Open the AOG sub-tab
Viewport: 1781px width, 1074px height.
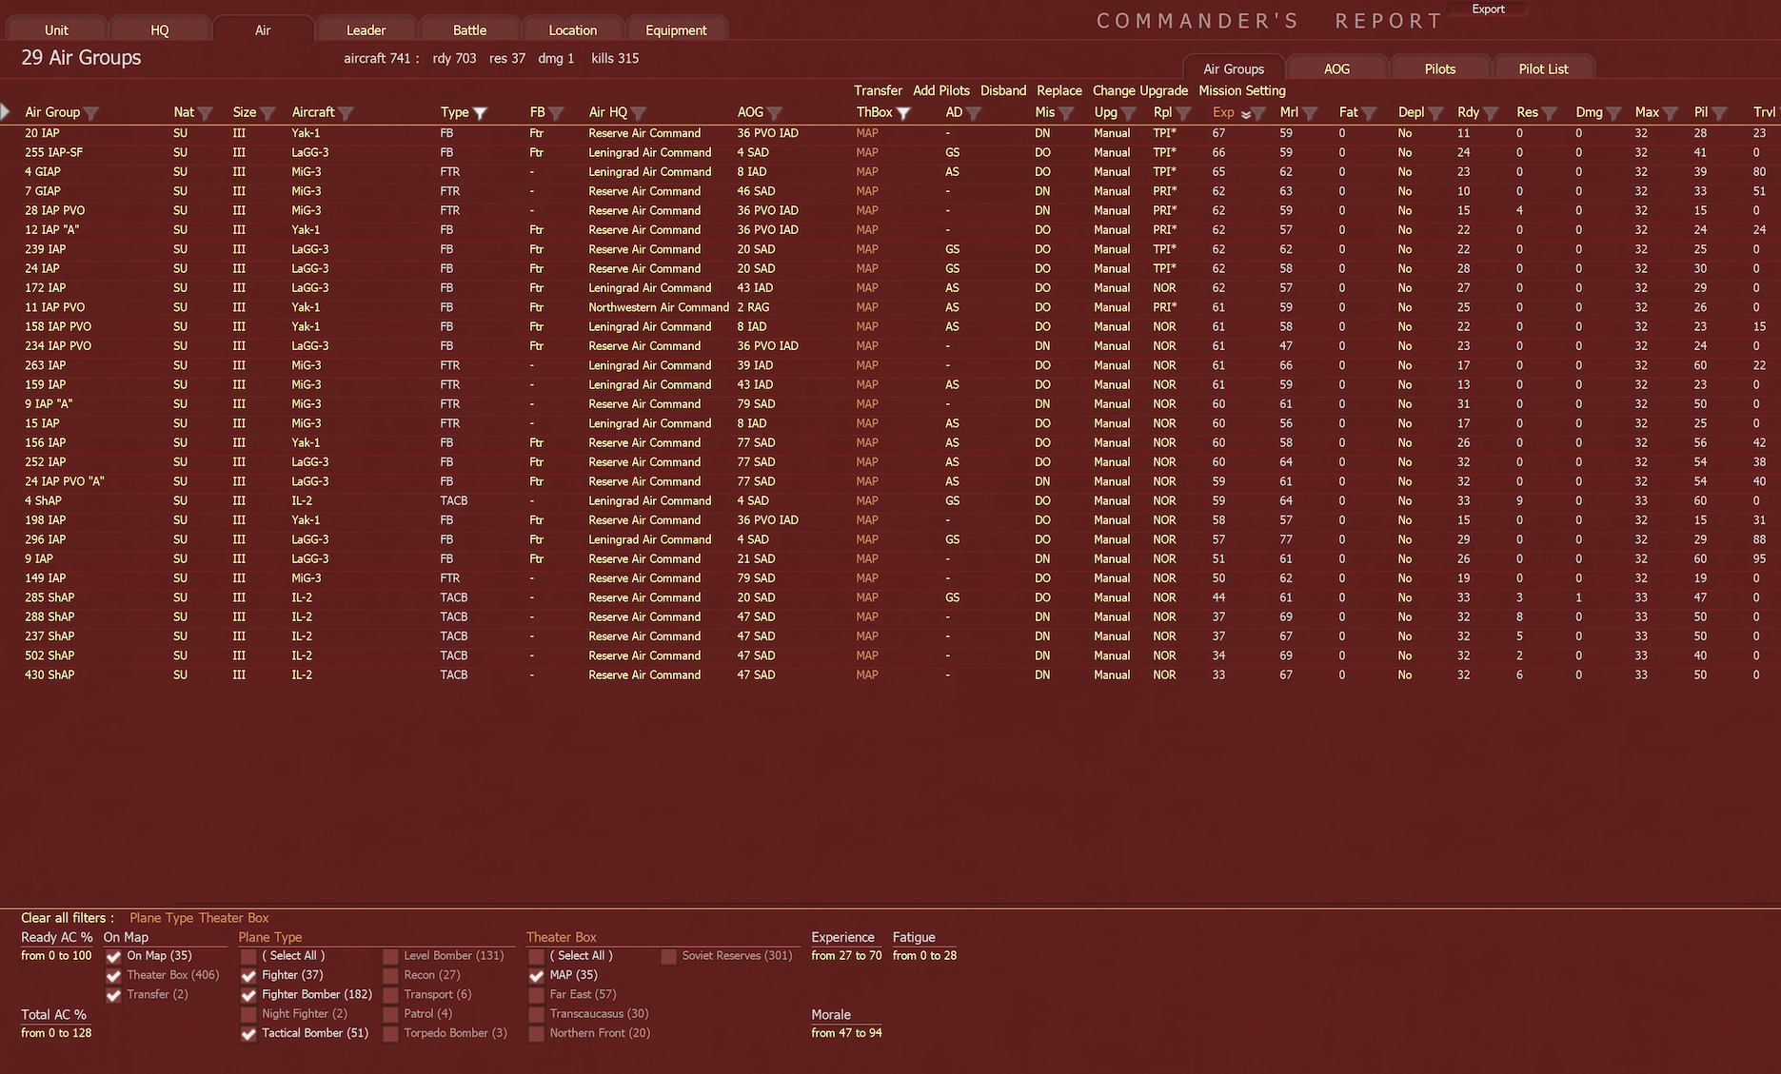click(1336, 68)
